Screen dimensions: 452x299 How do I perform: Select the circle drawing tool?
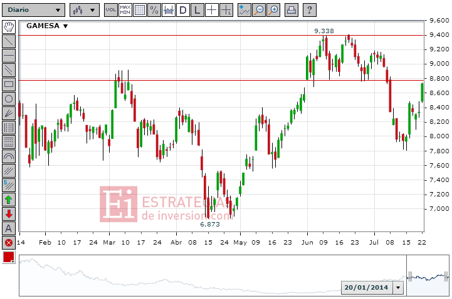coord(9,99)
